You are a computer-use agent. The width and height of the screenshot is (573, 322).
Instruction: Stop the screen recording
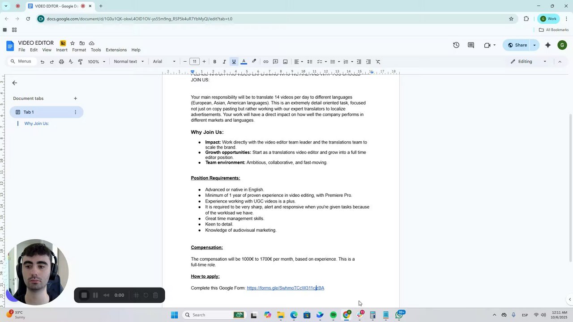tap(84, 295)
